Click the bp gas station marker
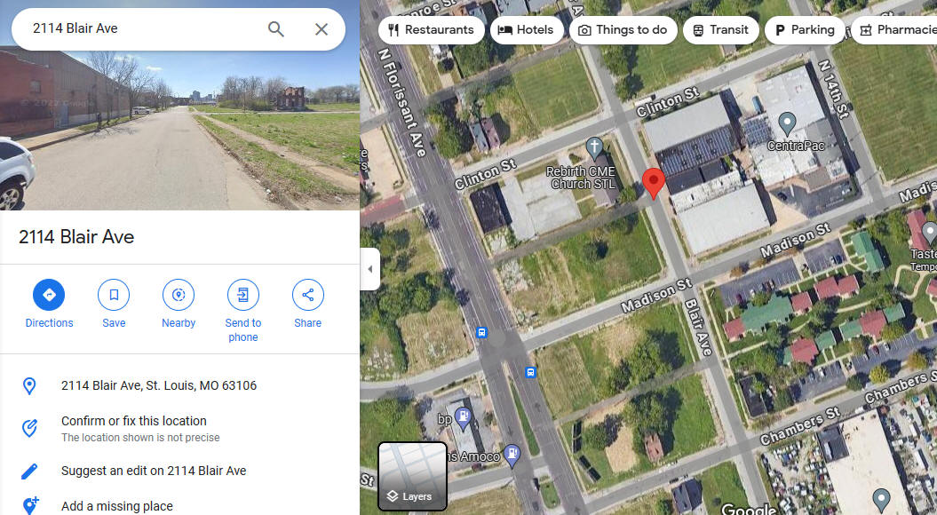Viewport: 937px width, 515px height. [463, 418]
